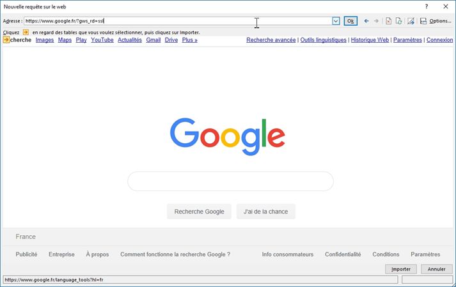The width and height of the screenshot is (456, 287).
Task: Expand the address history dropdown
Action: (x=336, y=21)
